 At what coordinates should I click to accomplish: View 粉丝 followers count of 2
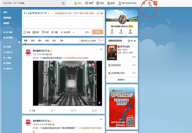coord(121,32)
